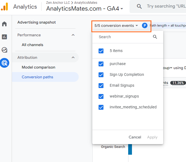Click the Path length filter chip
186x162 pixels.
point(168,25)
